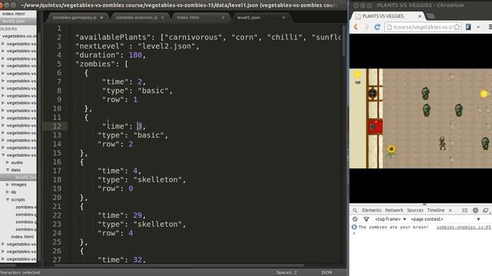
Task: Open index.html under the project folder tree
Action: (22, 237)
